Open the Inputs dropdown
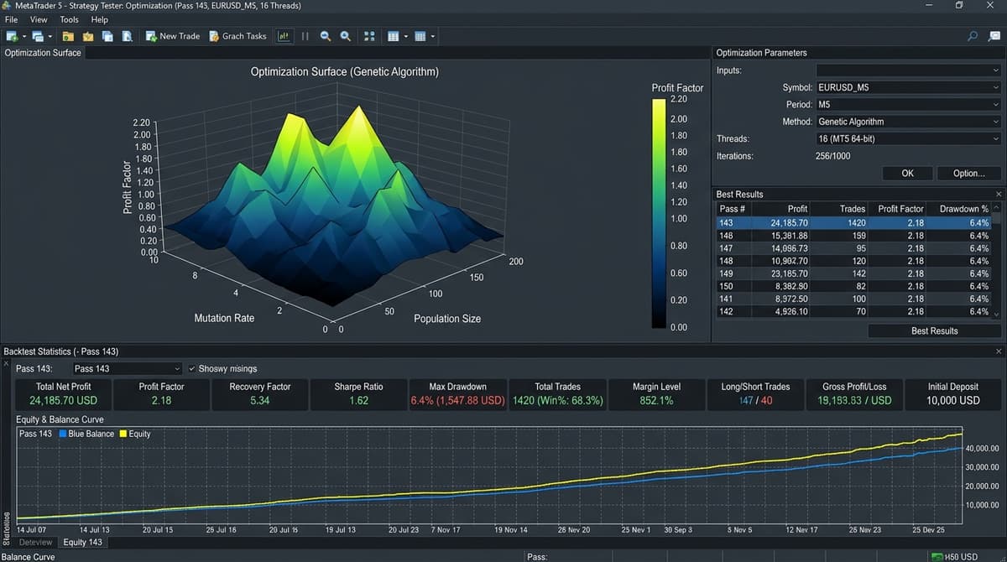The width and height of the screenshot is (1007, 562). [909, 70]
